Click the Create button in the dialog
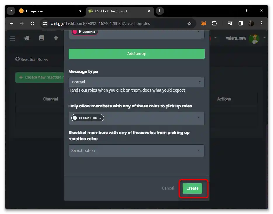273x214 pixels. (192, 188)
